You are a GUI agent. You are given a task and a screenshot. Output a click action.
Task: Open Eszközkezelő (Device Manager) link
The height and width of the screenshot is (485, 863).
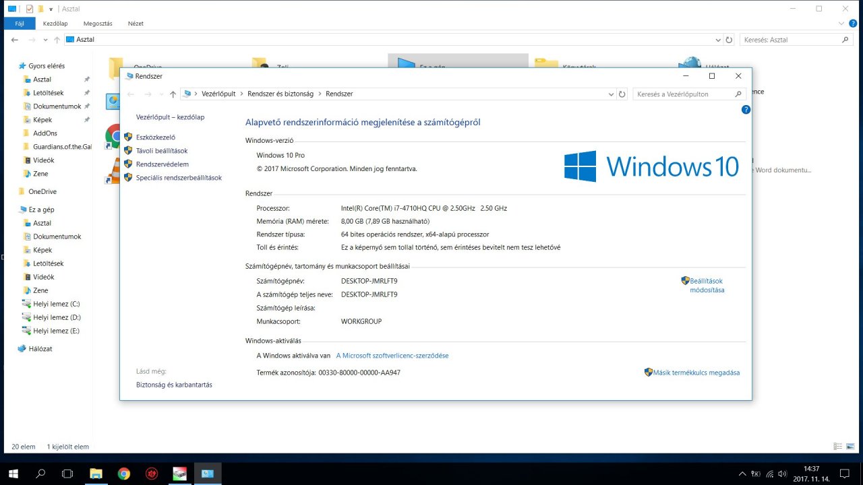pos(156,137)
